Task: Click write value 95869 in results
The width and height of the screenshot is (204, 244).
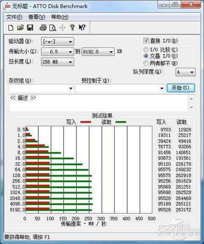Action: 164,187
